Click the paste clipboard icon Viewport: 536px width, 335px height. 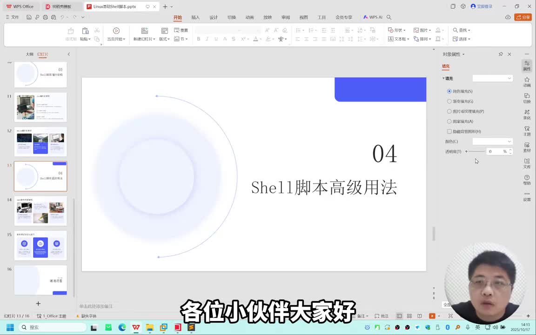coord(85,31)
